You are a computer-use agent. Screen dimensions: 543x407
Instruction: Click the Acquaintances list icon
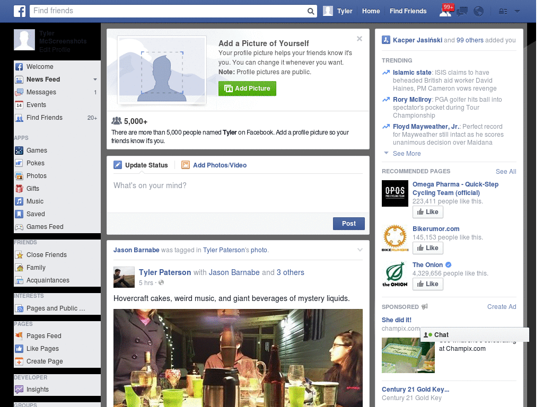19,280
